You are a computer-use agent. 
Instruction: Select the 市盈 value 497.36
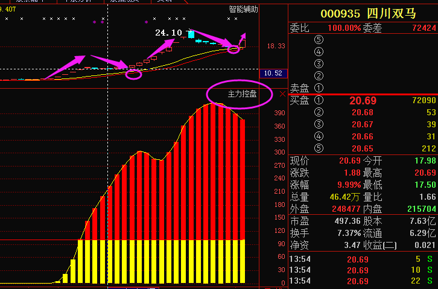[348, 221]
